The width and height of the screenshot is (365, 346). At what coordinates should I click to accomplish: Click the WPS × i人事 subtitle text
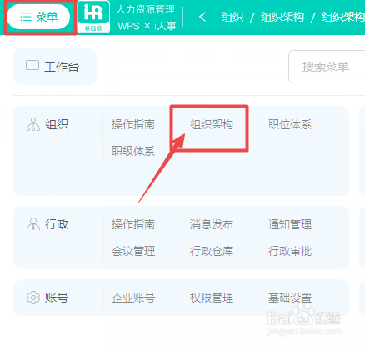point(147,26)
